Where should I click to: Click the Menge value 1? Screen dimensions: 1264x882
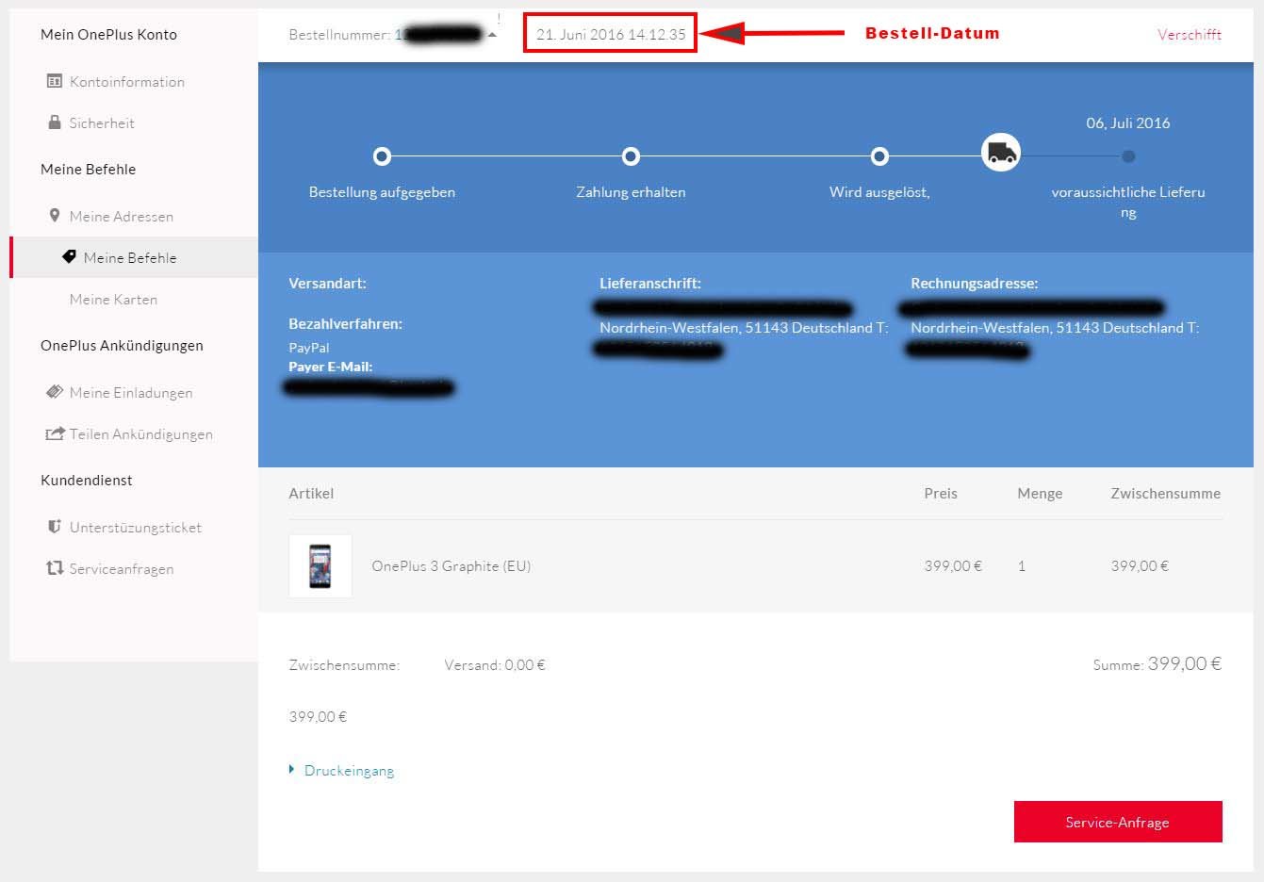(1022, 566)
